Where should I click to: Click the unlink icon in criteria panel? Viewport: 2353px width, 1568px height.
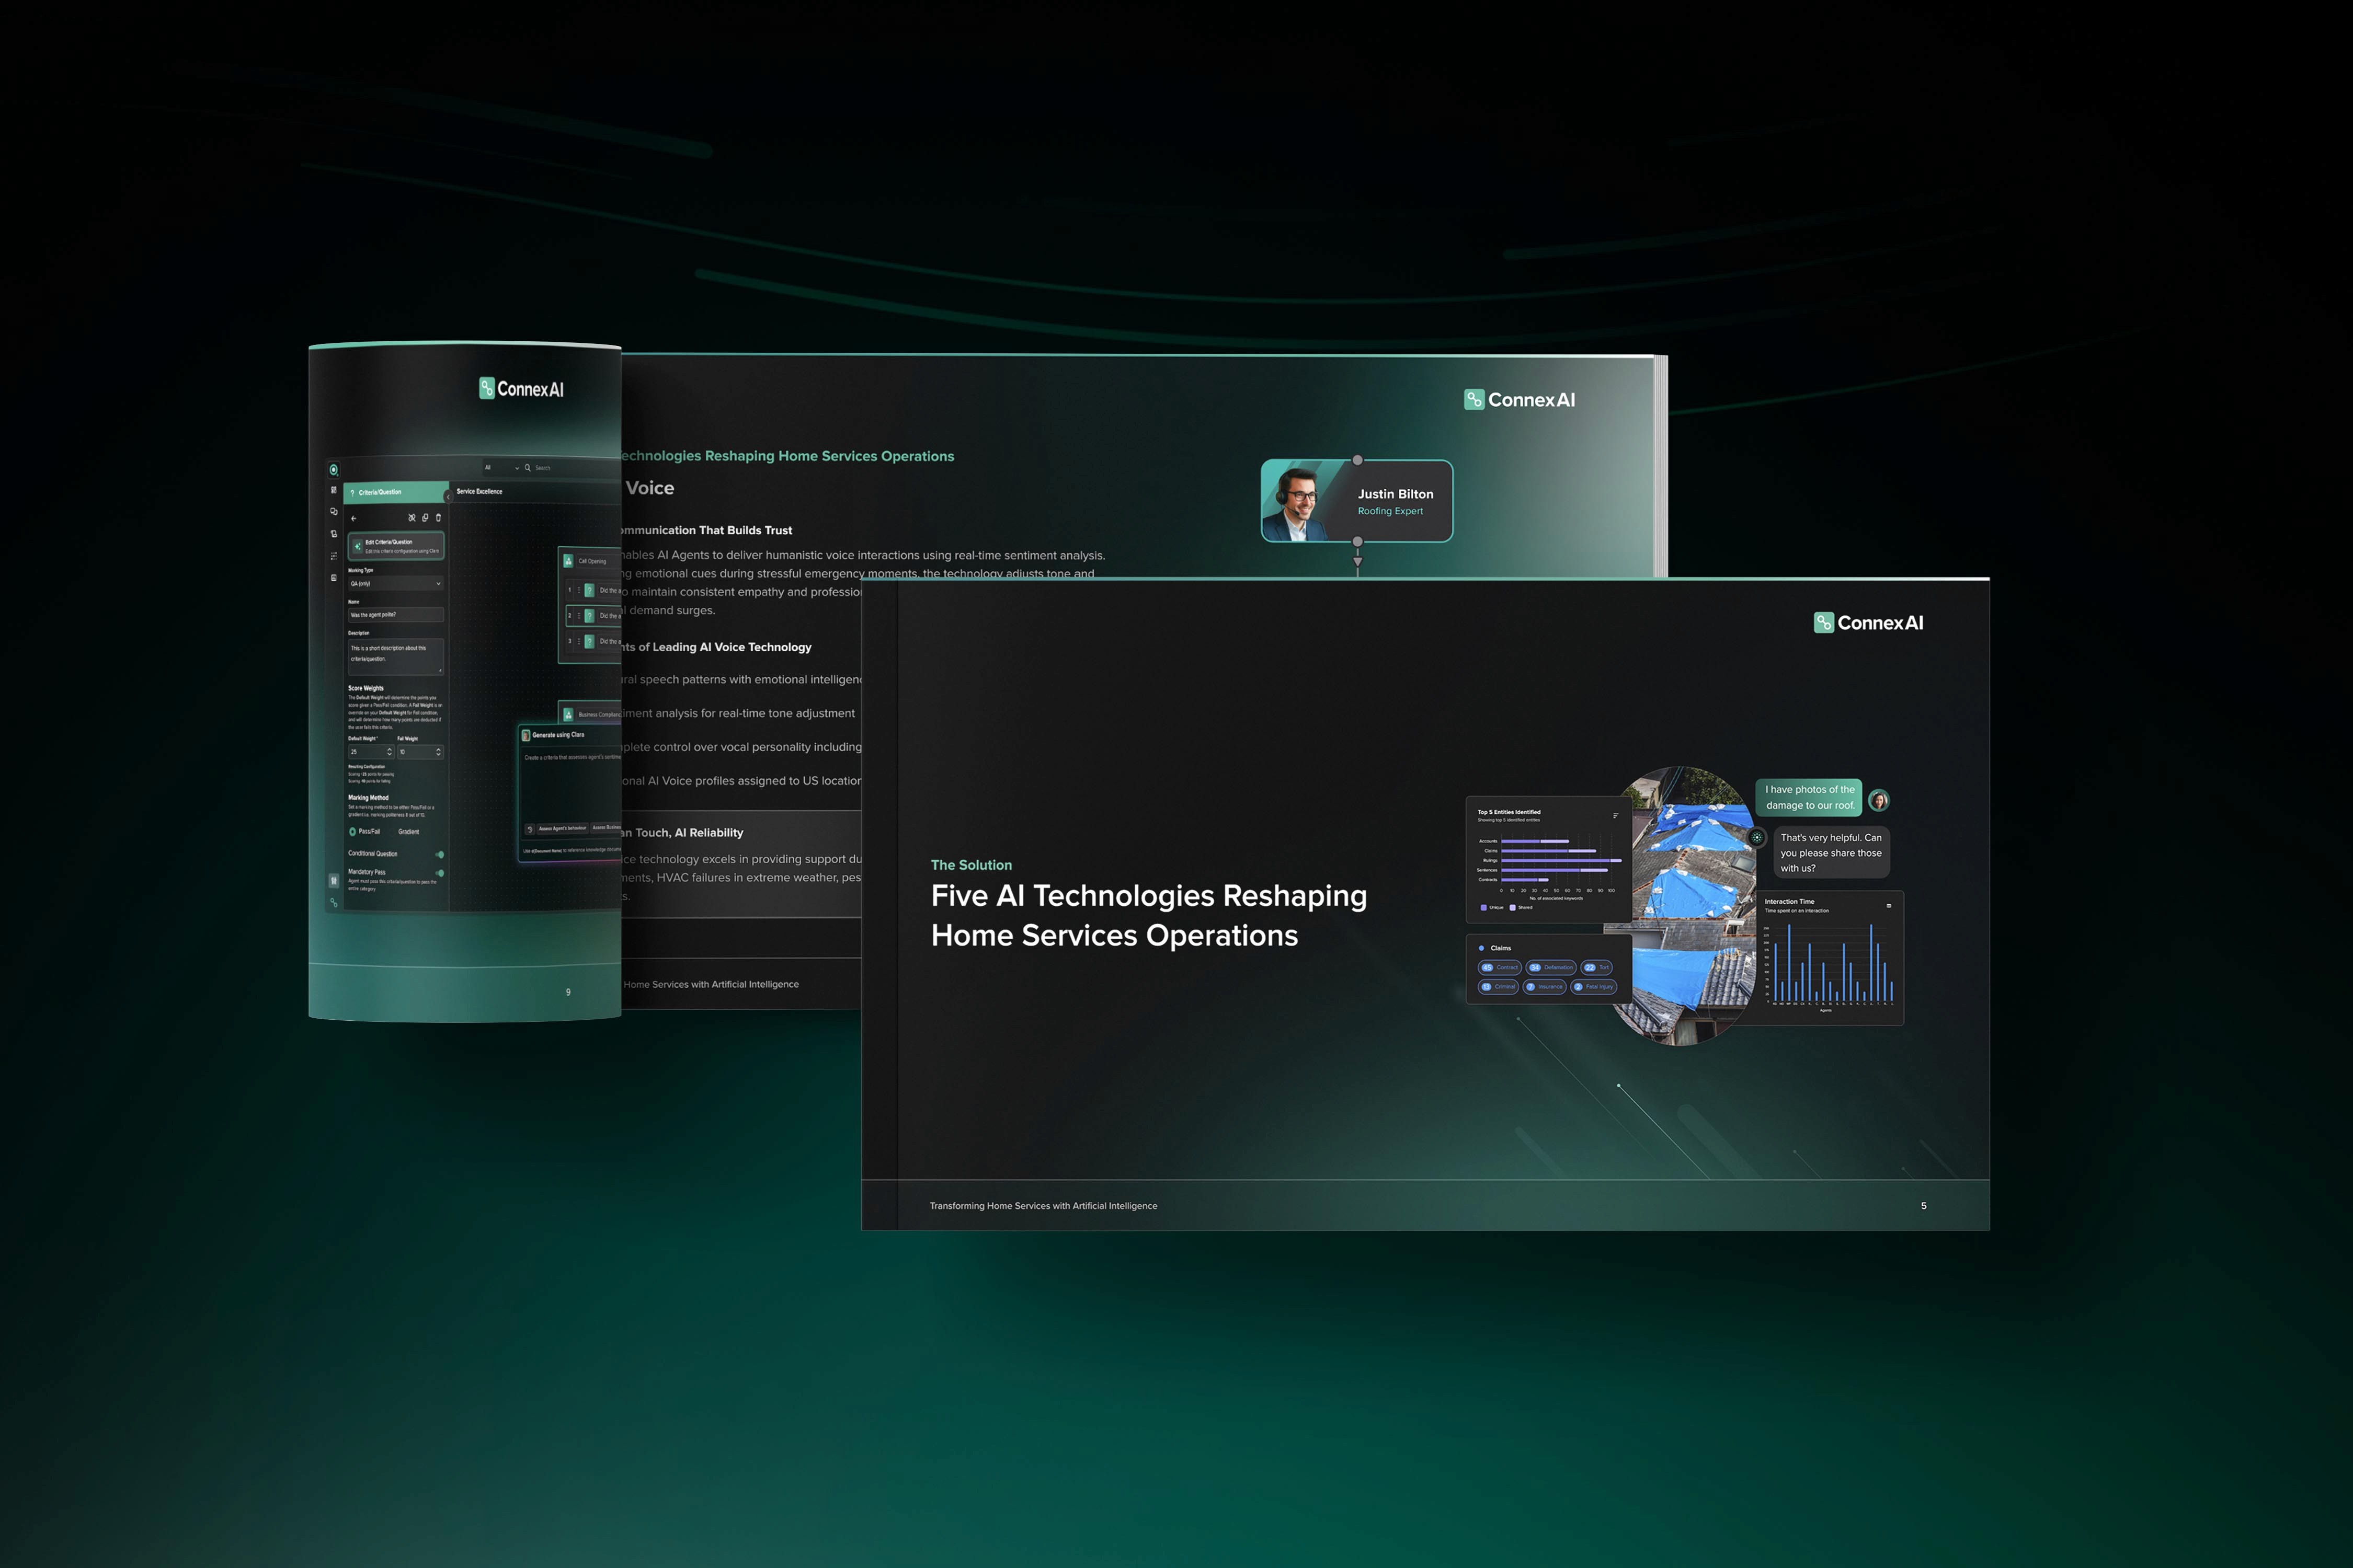tap(411, 518)
